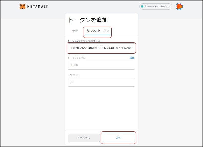Image resolution: width=203 pixels, height=147 pixels.
Task: Click the トークンを追加 heading
Action: pyautogui.click(x=88, y=20)
